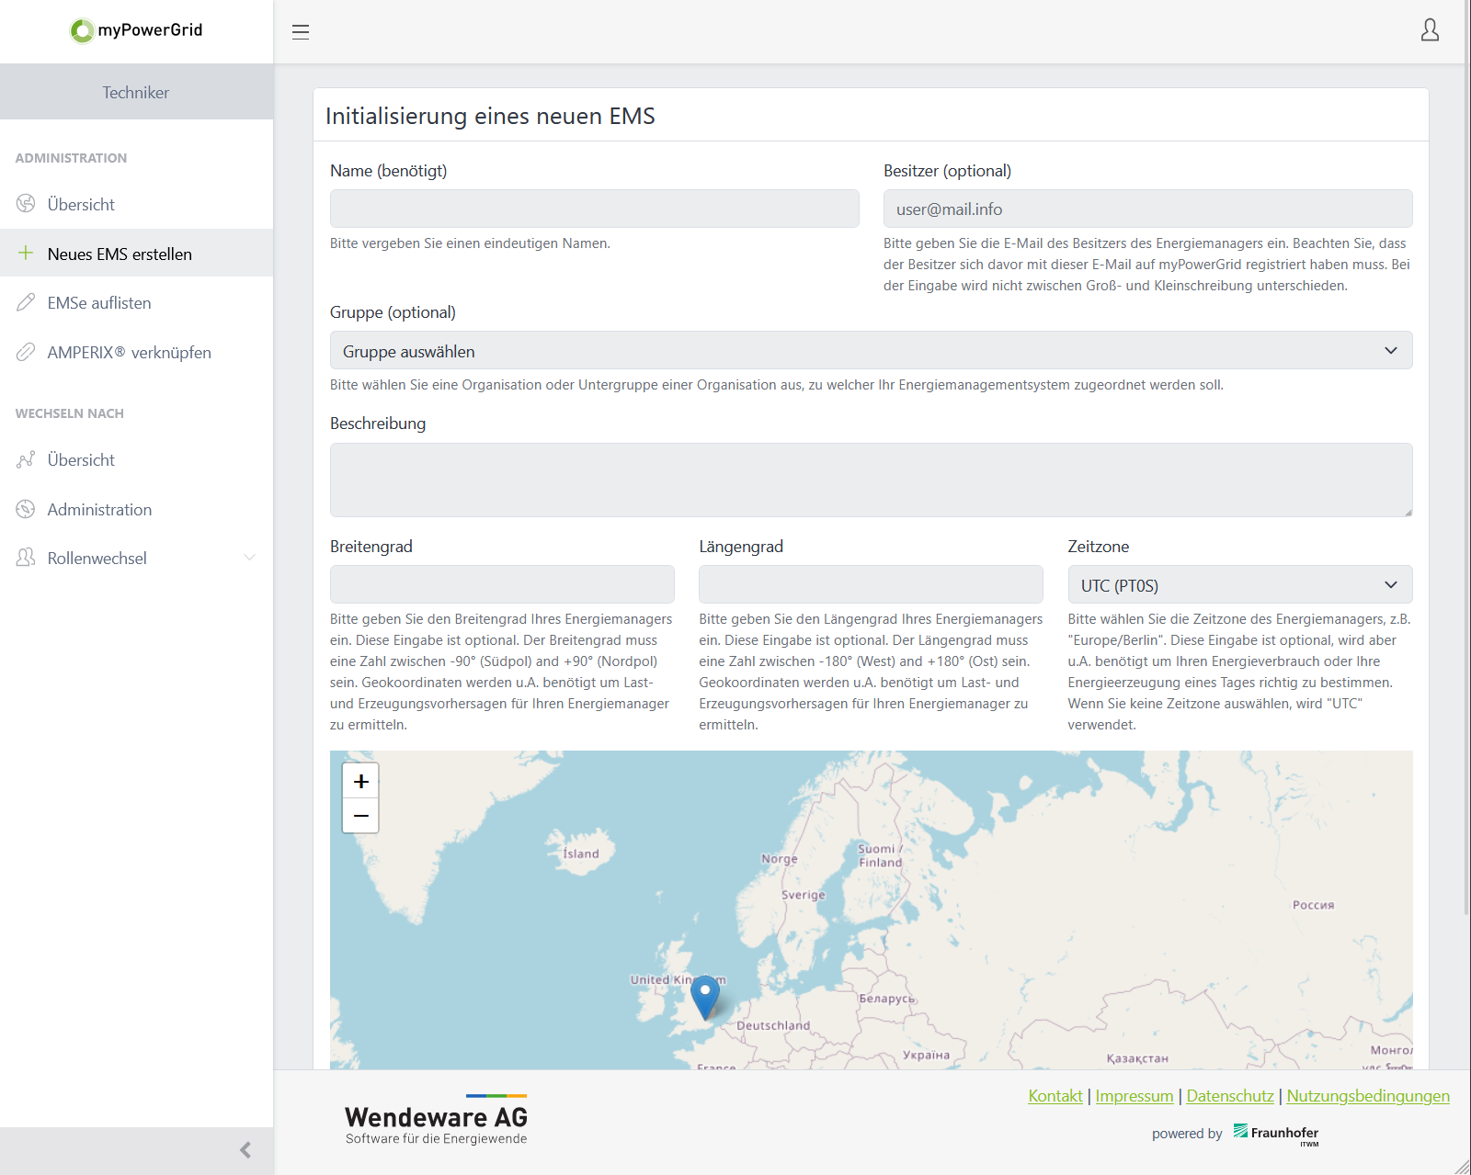This screenshot has height=1175, width=1471.
Task: Focus the Breitengrad input field
Action: click(x=502, y=585)
